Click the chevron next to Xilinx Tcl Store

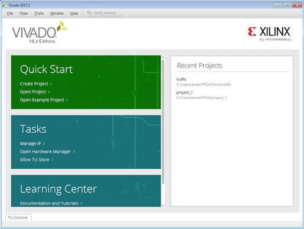52,160
